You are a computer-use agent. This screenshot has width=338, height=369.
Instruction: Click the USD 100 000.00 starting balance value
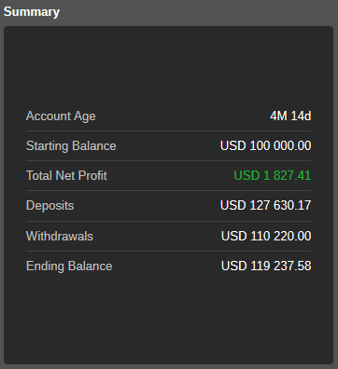[x=265, y=145]
